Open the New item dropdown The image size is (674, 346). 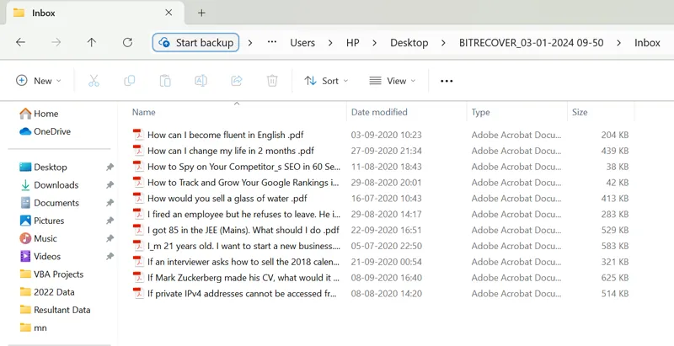pyautogui.click(x=39, y=81)
